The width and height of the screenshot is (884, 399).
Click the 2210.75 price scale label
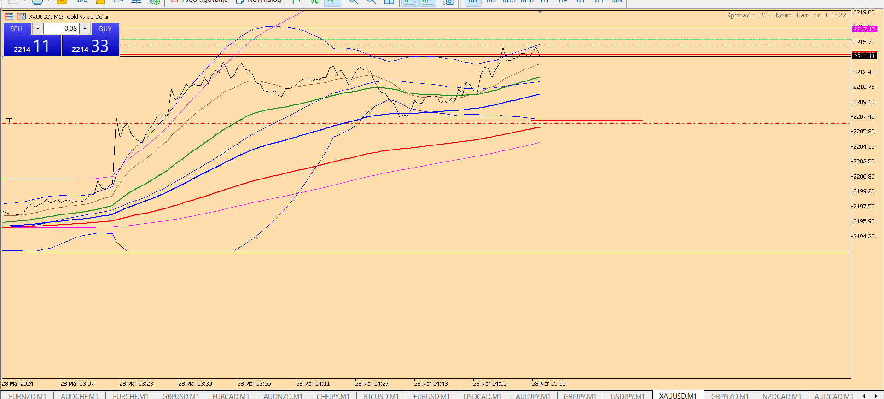click(x=864, y=87)
